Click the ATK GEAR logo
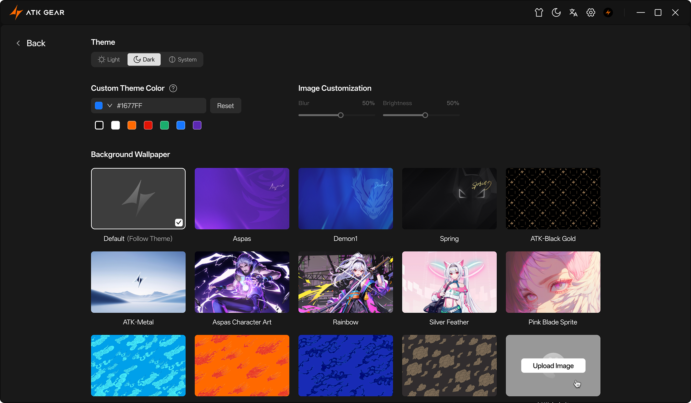This screenshot has height=403, width=691. (x=37, y=13)
